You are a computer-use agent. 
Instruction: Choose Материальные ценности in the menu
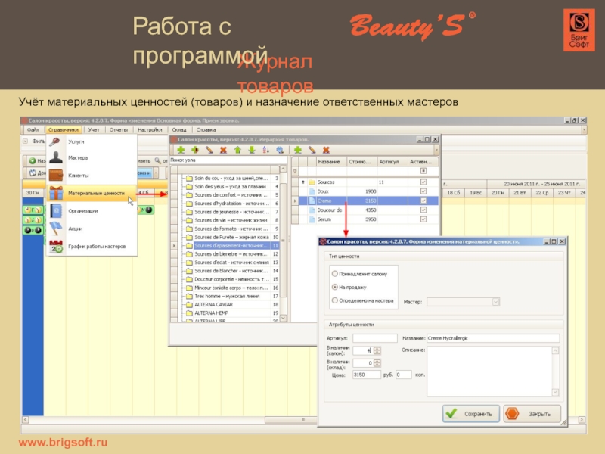(x=92, y=193)
